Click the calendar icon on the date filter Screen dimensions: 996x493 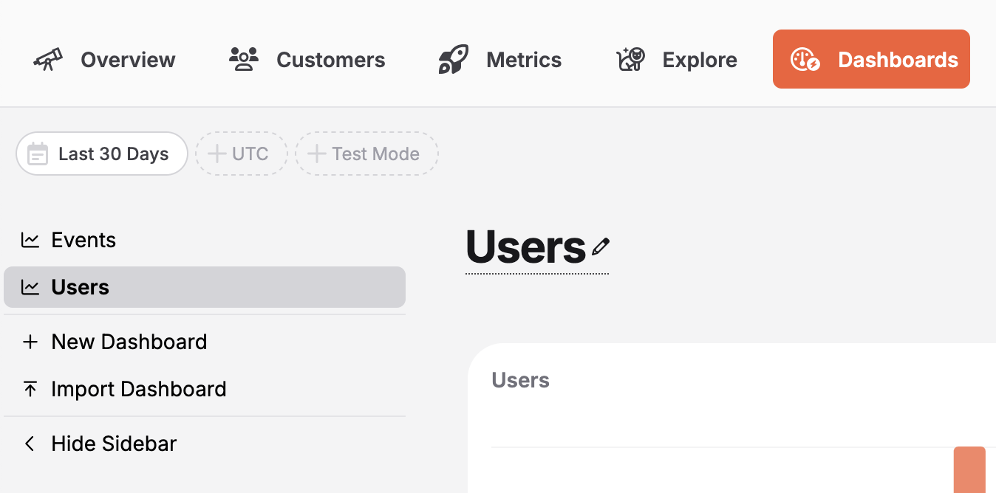(x=38, y=154)
